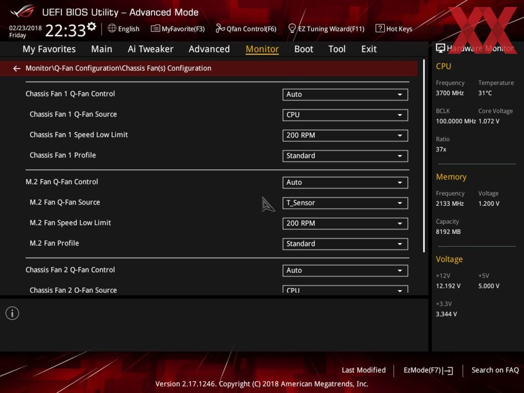Click CPU temperature value 31°C
The image size is (524, 393).
point(485,93)
